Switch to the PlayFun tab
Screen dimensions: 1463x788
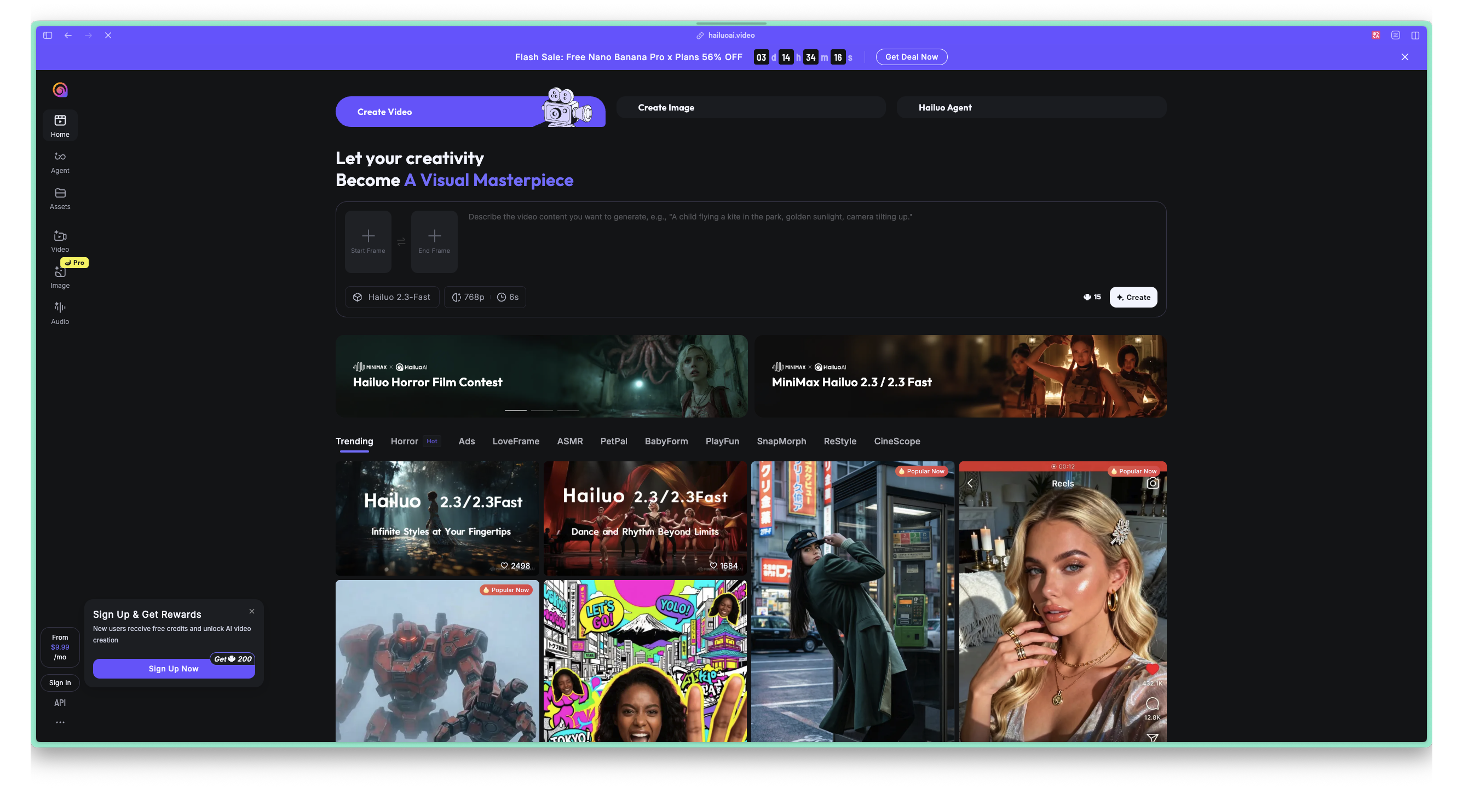click(722, 441)
